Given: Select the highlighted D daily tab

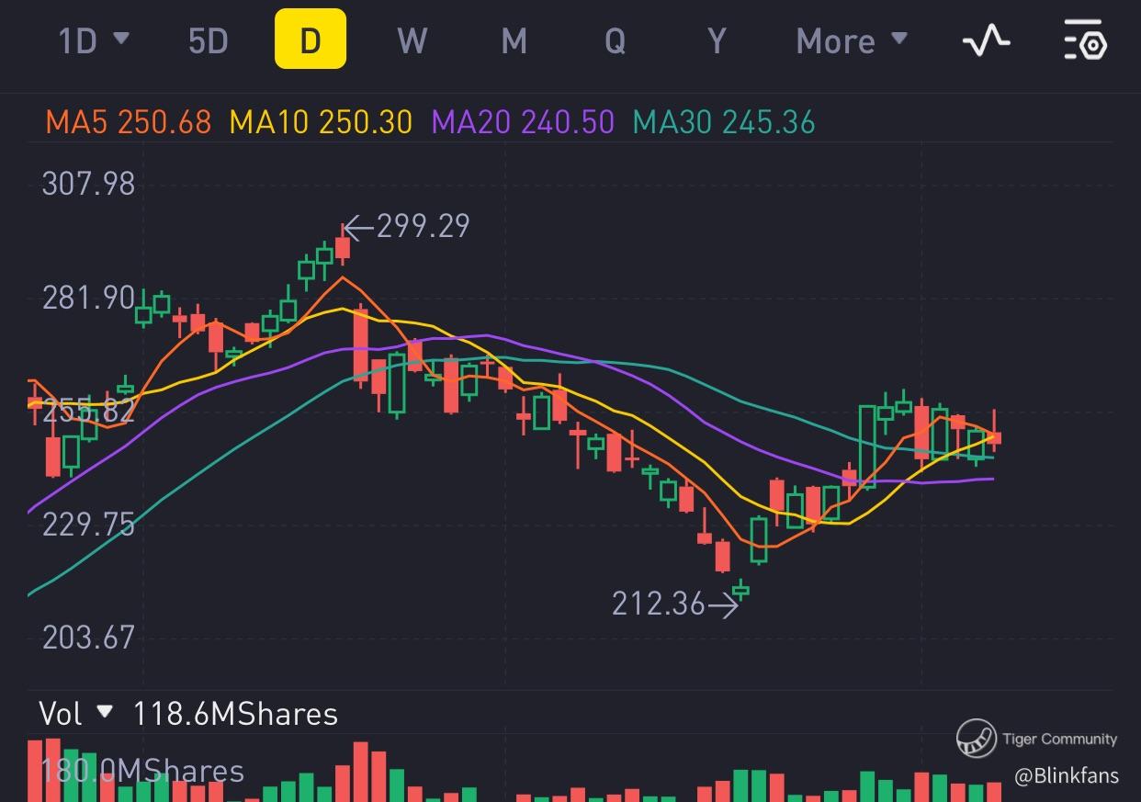Looking at the screenshot, I should click(x=311, y=40).
